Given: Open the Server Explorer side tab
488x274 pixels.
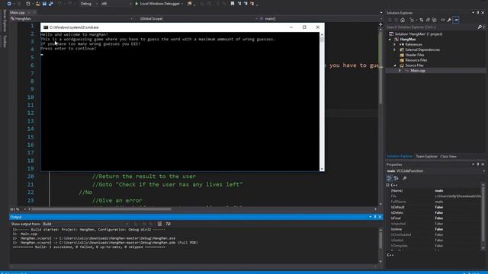Looking at the screenshot, I should pyautogui.click(x=5, y=21).
